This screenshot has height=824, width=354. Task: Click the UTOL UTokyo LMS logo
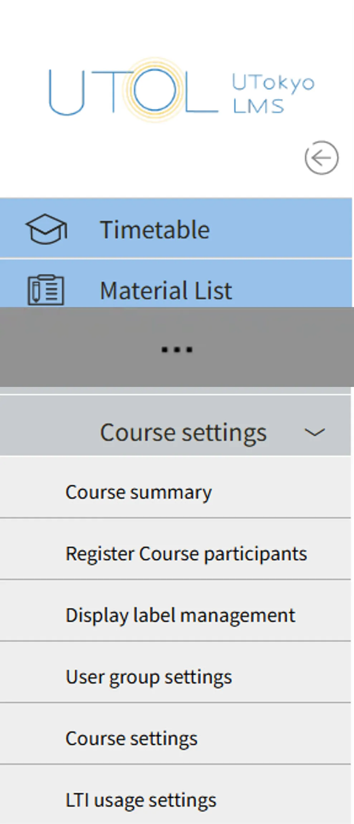182,90
